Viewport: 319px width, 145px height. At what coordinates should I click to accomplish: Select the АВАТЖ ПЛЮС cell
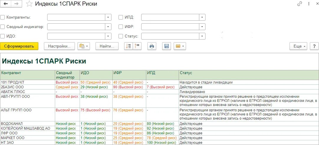point(28,92)
